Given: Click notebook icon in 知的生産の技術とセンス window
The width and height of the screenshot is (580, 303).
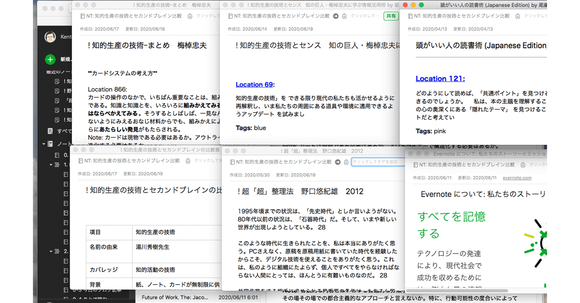Looking at the screenshot, I should (x=230, y=16).
